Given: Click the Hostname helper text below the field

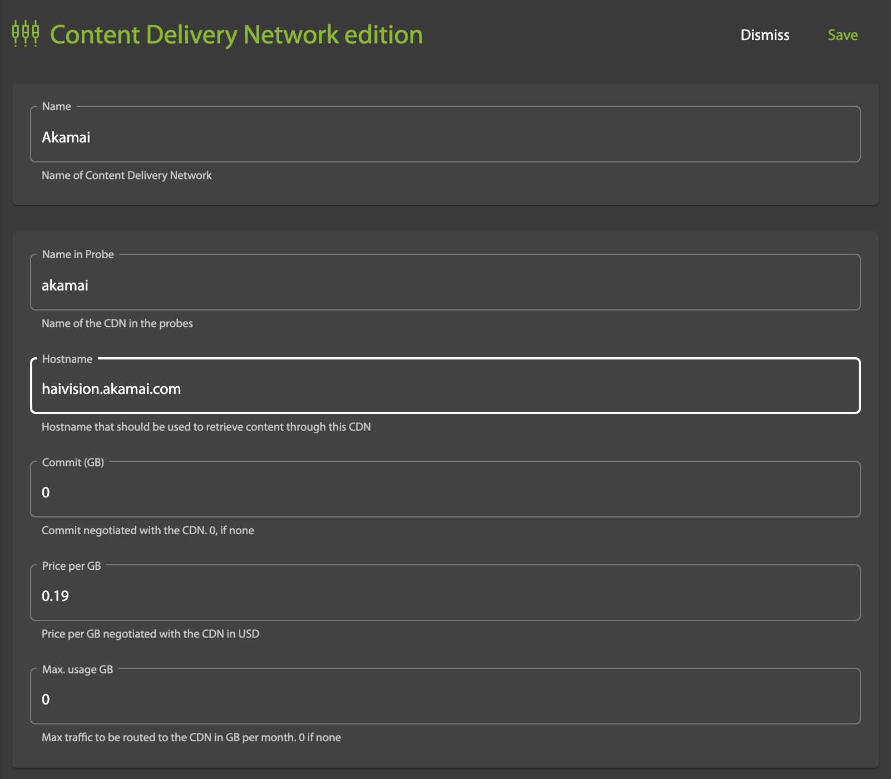Looking at the screenshot, I should 206,427.
